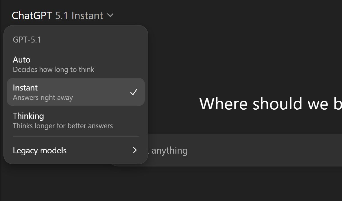Click the checkmark icon on Instant row
Screen dimensions: 342x201
tap(134, 92)
